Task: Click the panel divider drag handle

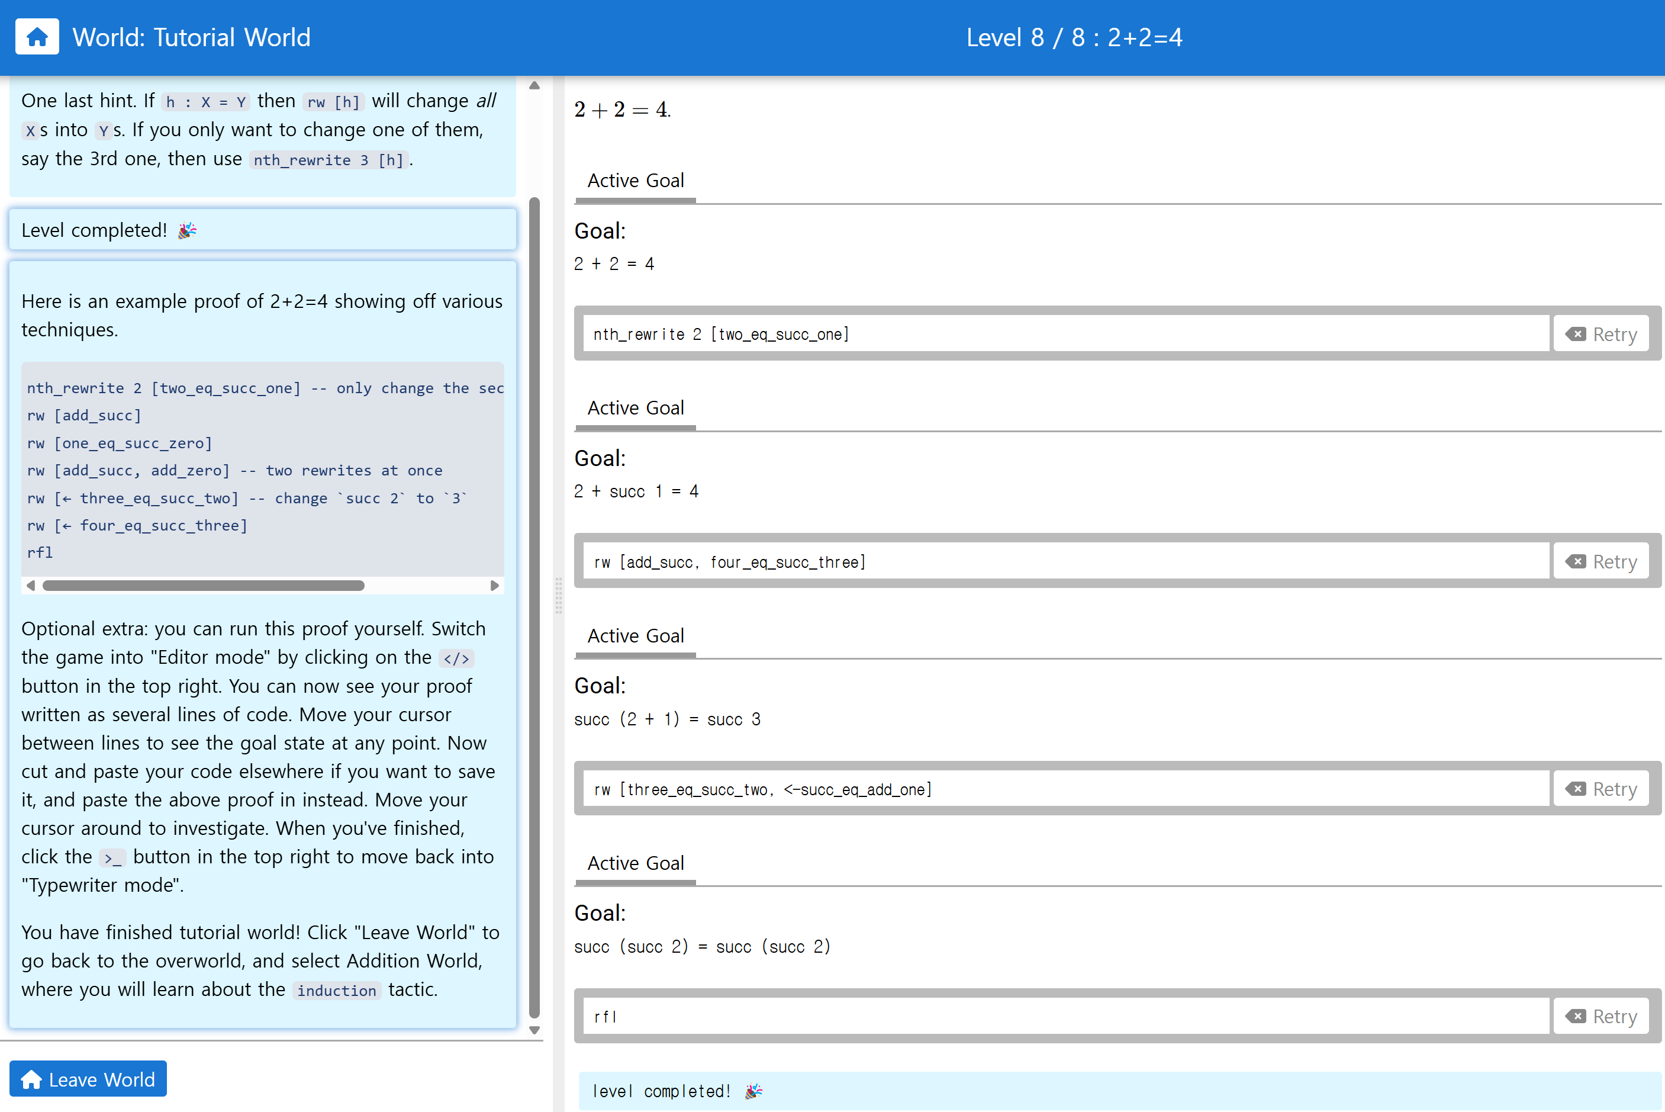Action: coord(559,594)
